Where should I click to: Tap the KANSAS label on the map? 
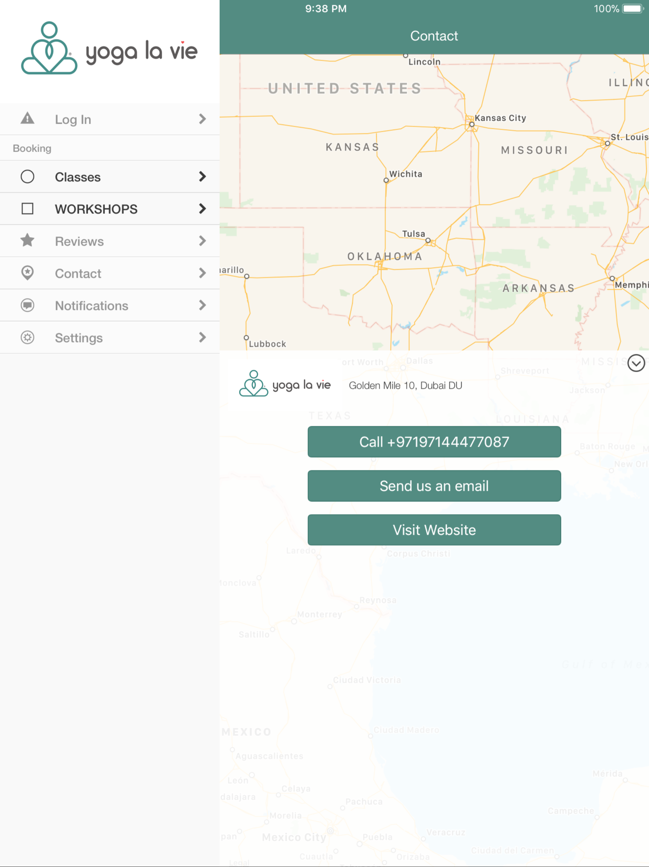[353, 147]
